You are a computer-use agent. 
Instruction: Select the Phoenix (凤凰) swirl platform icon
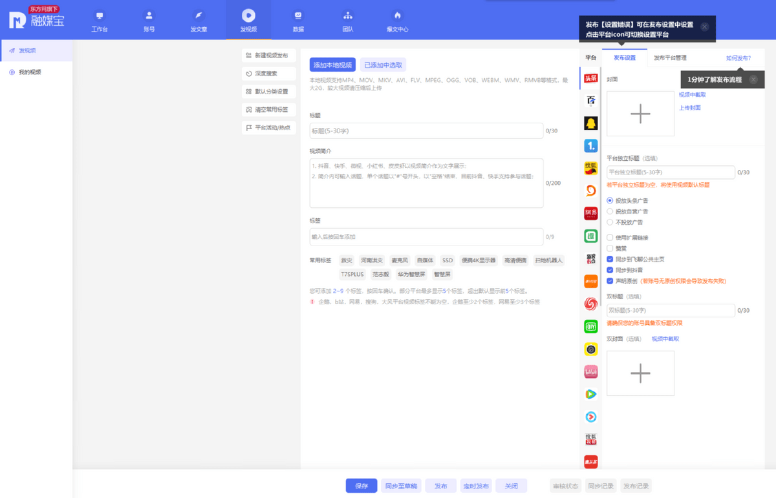590,304
